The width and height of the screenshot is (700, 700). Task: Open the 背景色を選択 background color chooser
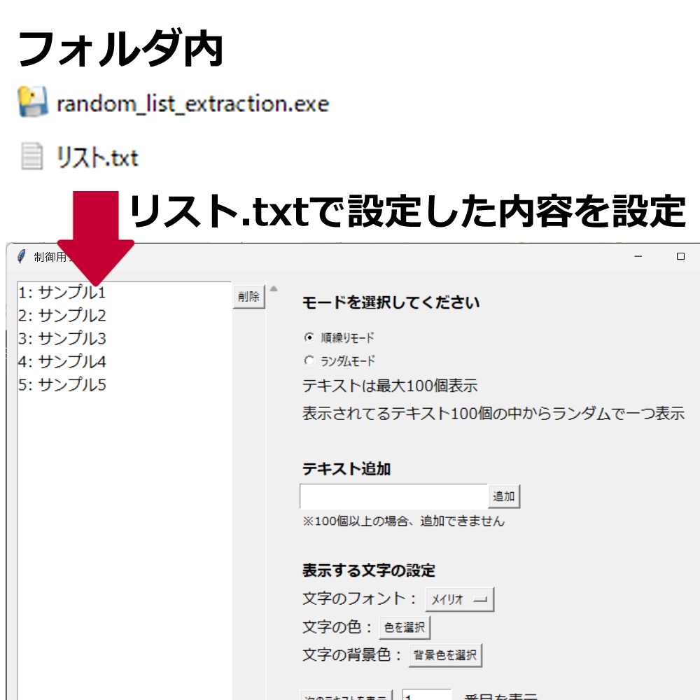445,655
